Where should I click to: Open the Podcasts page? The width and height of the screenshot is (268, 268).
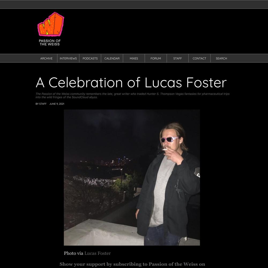pyautogui.click(x=90, y=58)
